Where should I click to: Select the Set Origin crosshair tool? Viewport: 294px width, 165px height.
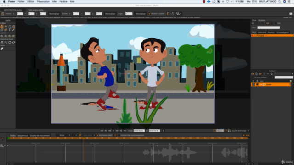click(6, 27)
